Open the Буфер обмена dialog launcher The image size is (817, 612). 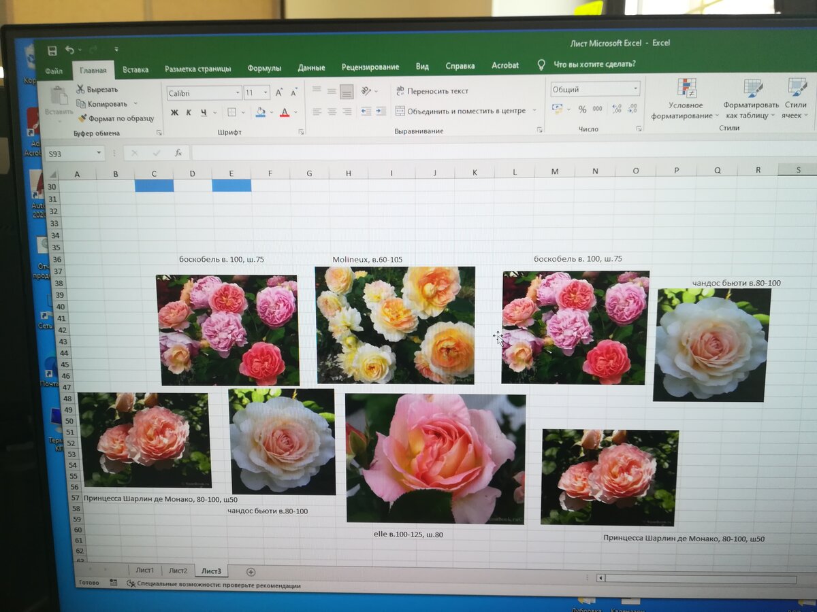click(159, 133)
